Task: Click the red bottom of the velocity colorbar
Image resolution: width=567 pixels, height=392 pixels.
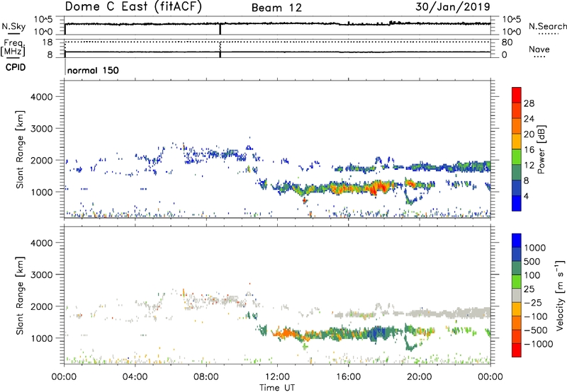Action: click(x=517, y=350)
